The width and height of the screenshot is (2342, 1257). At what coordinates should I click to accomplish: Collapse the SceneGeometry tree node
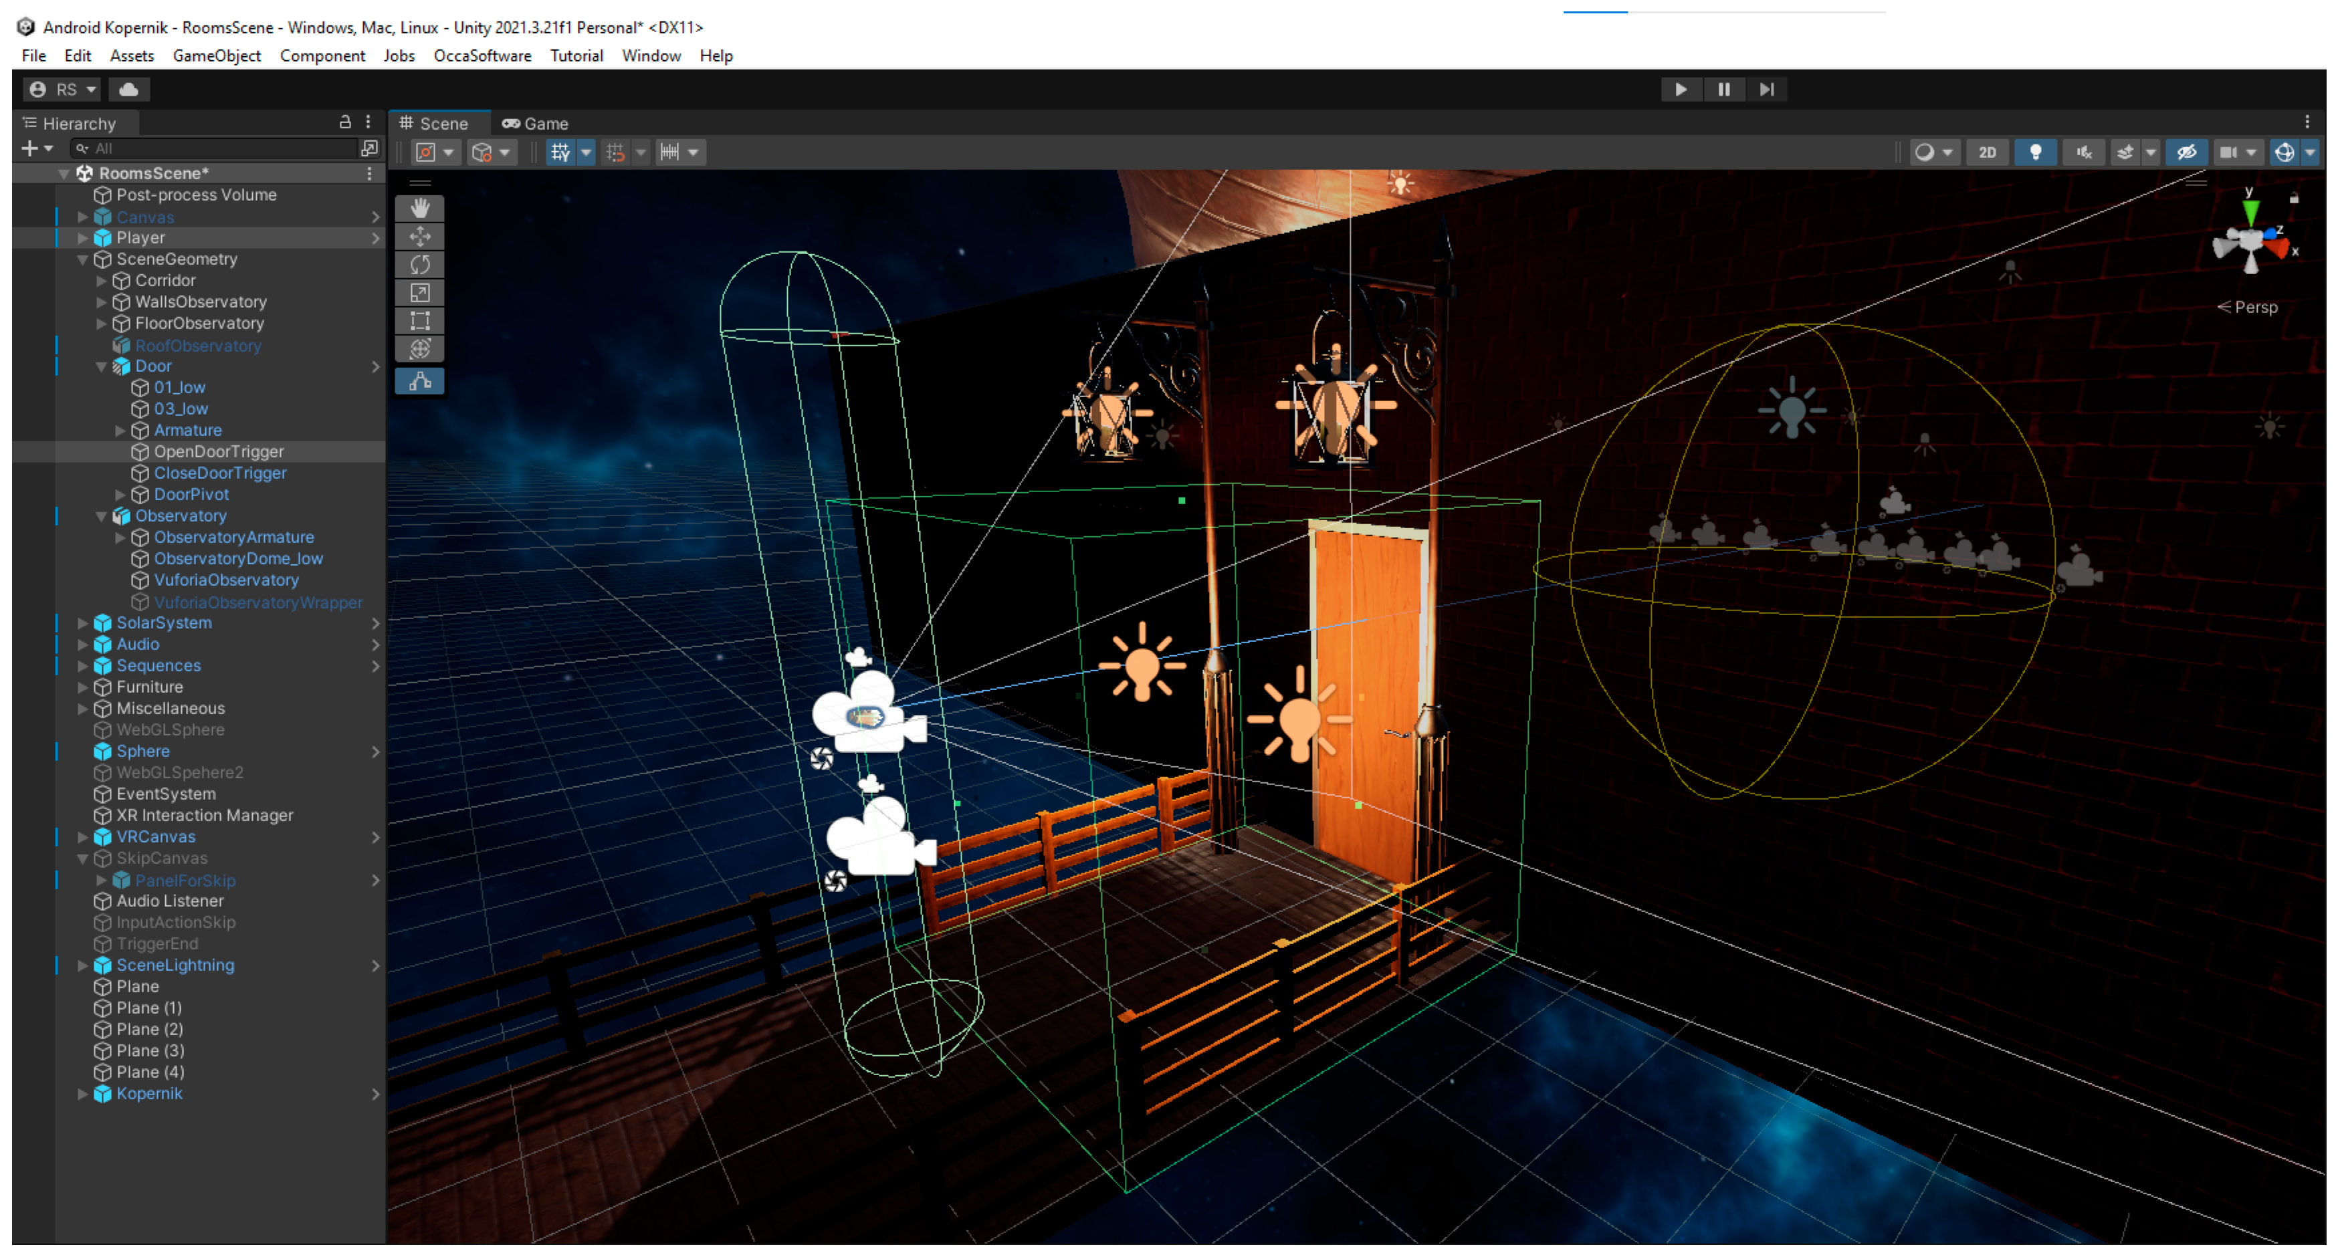(x=83, y=260)
